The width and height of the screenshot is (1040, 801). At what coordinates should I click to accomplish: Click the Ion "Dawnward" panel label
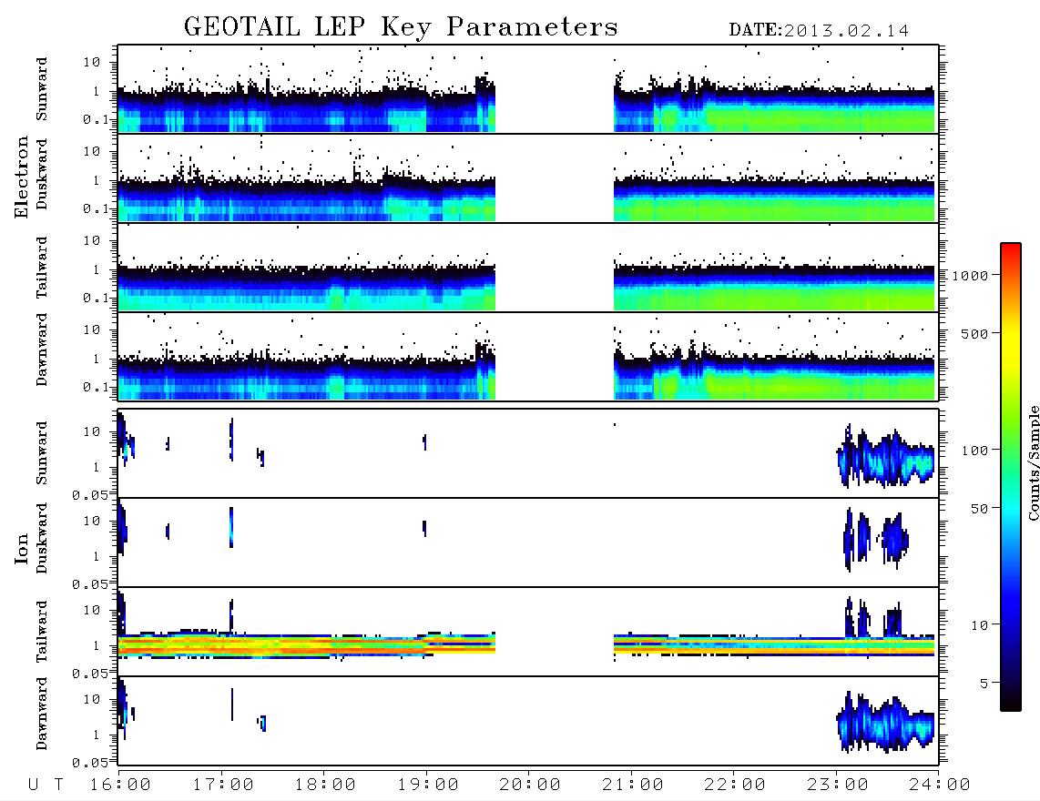(42, 714)
